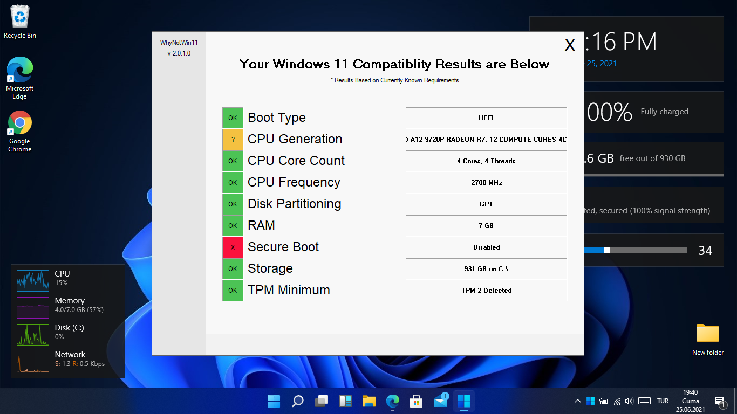The width and height of the screenshot is (737, 414).
Task: Click the OK indicator for CPU Frequency
Action: pos(233,182)
